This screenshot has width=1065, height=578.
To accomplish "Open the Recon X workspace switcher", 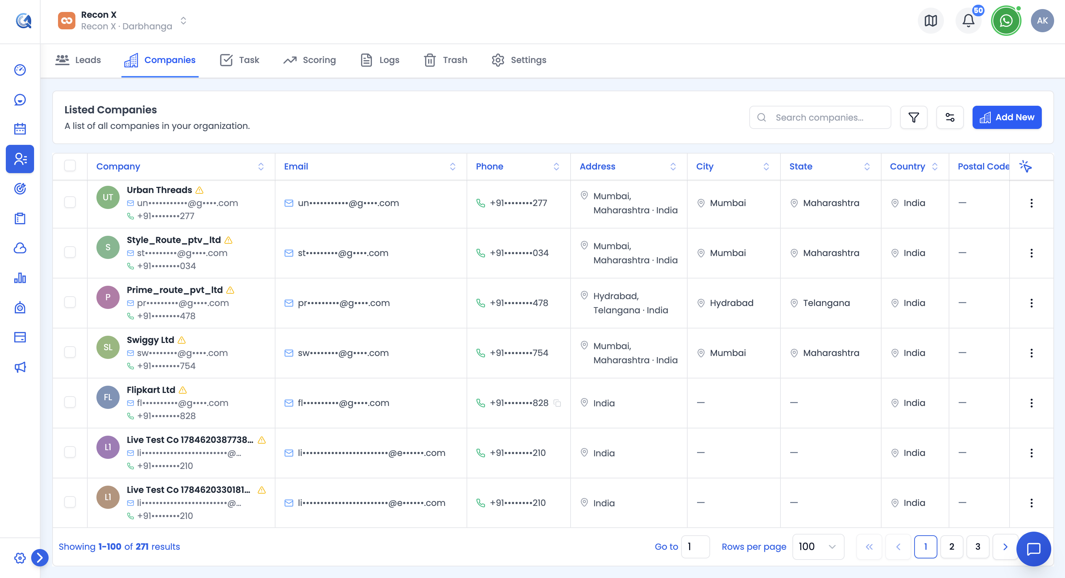I will pos(123,21).
